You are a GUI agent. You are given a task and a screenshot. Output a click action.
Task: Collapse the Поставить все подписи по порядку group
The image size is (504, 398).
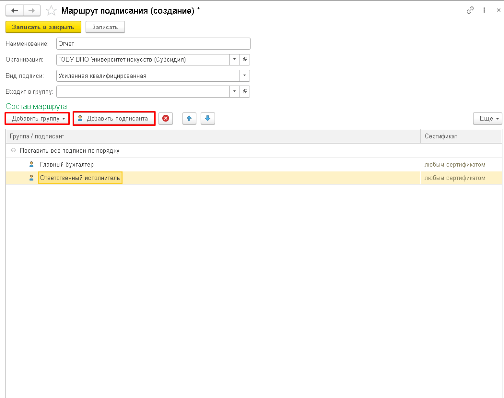coord(13,151)
